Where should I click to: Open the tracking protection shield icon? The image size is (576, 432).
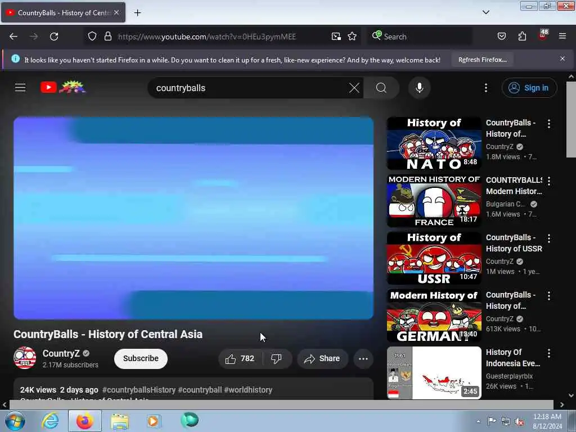tap(92, 36)
